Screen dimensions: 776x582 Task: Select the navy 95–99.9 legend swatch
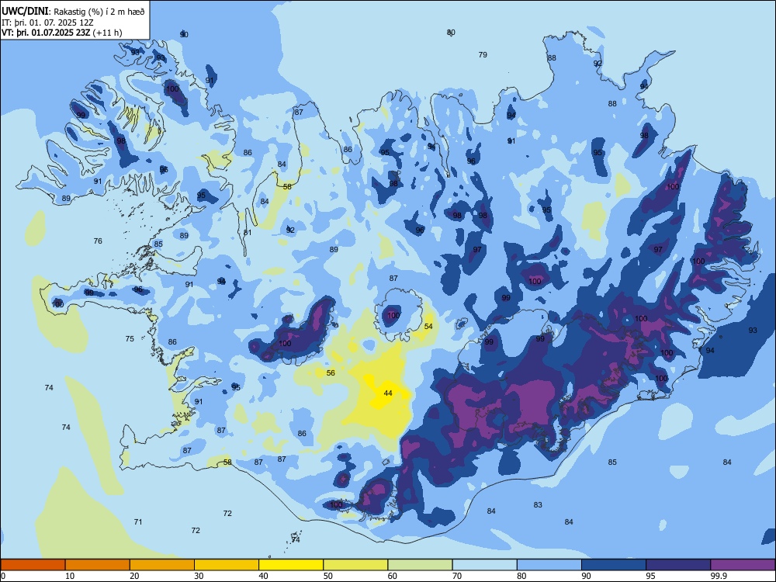tap(678, 565)
